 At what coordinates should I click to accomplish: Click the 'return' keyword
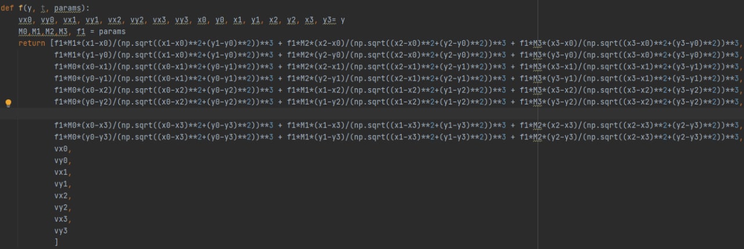pyautogui.click(x=31, y=44)
